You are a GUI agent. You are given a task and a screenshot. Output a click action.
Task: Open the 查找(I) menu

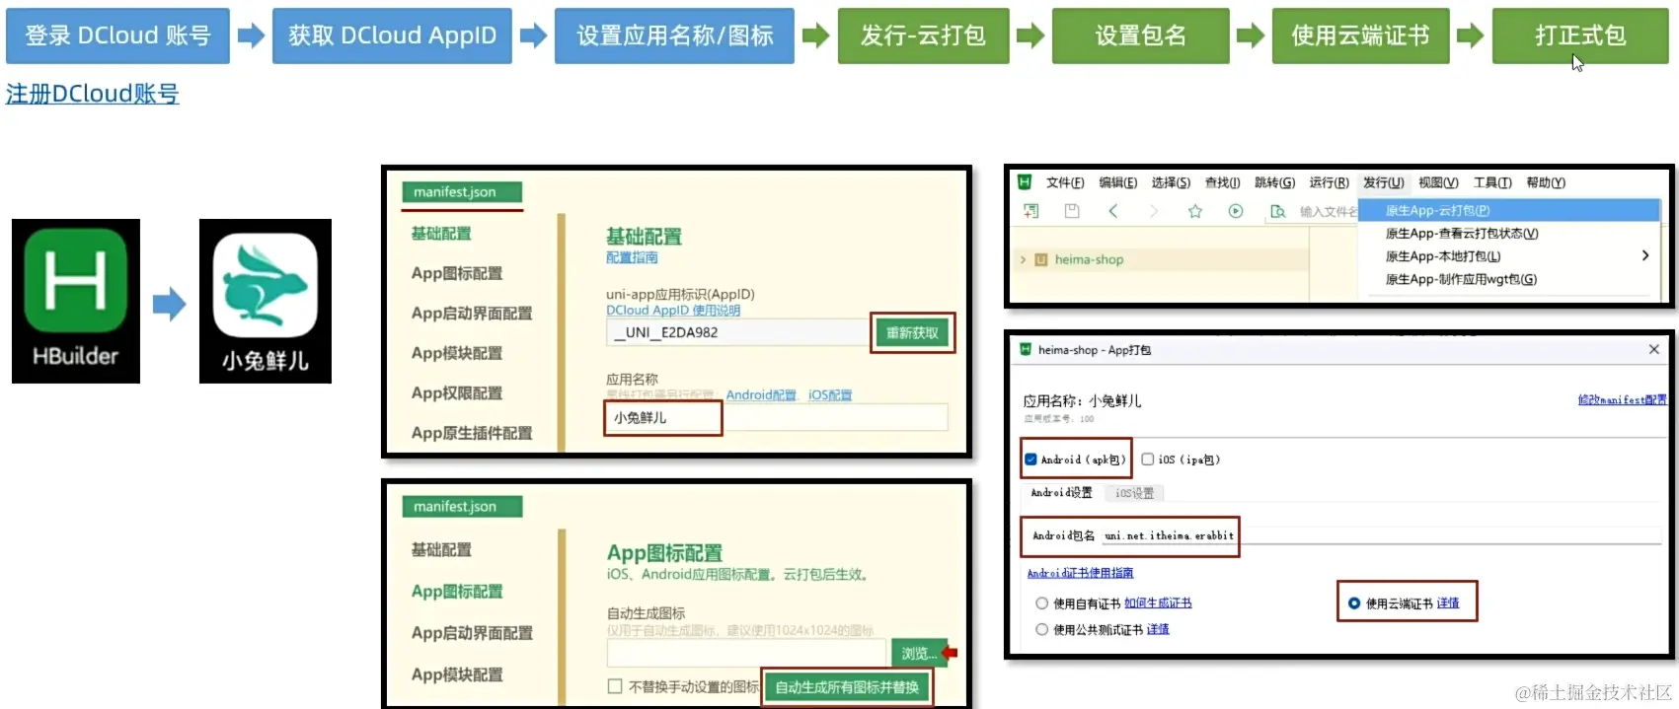tap(1222, 182)
